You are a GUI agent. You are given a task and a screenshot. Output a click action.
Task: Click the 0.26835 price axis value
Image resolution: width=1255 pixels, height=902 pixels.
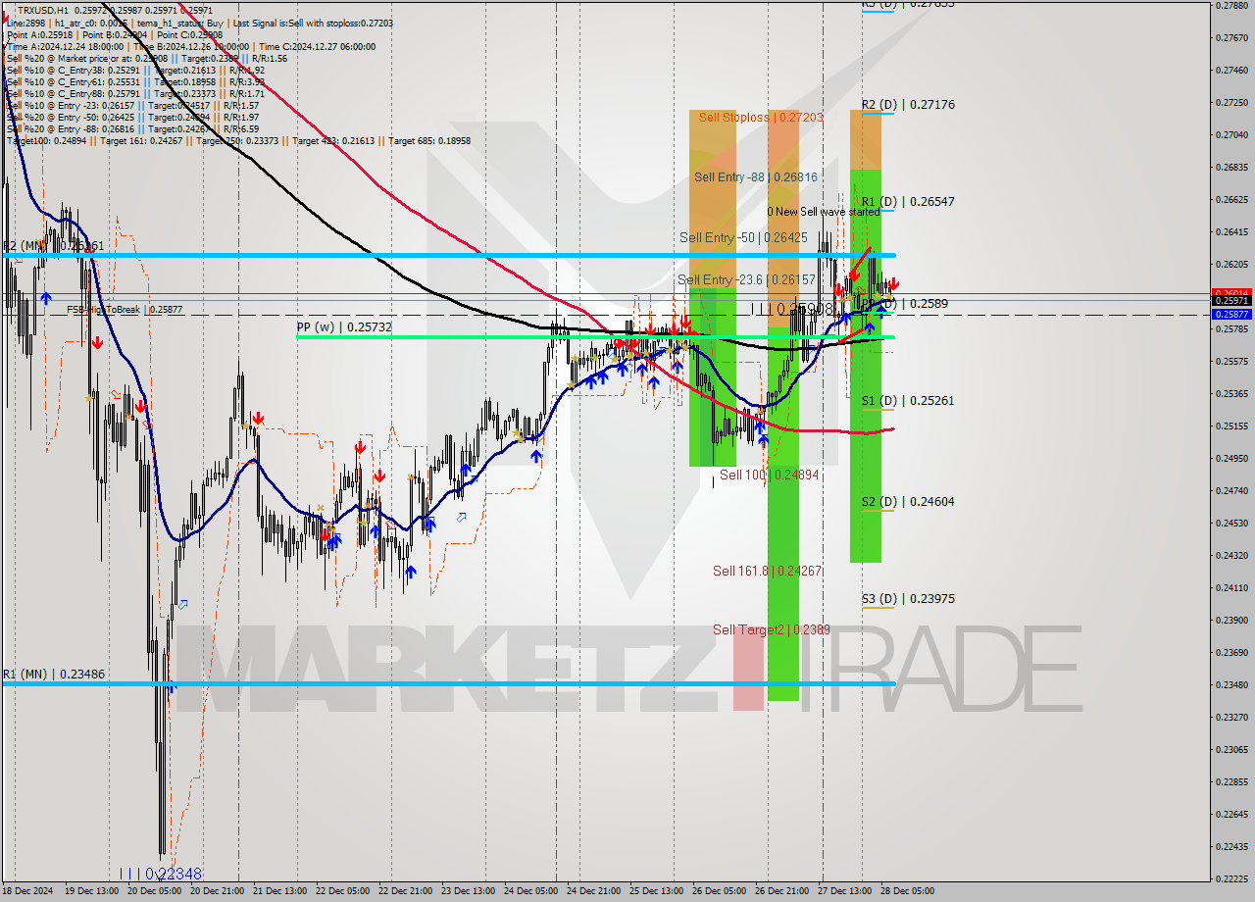tap(1231, 167)
